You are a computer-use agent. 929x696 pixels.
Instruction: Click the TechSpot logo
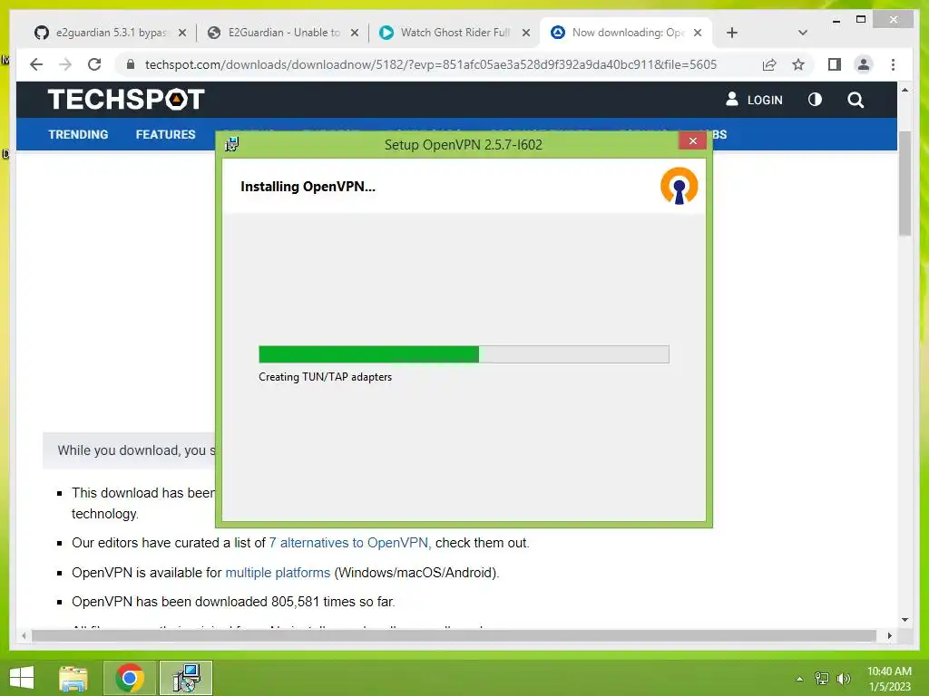coord(126,100)
